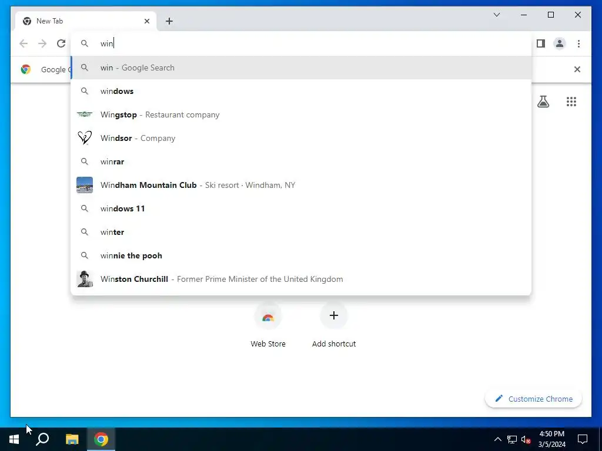
Task: Select the 'winnie the pooh' suggestion
Action: [301, 255]
